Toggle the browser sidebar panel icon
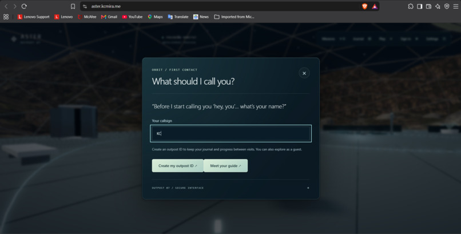The image size is (461, 234). pos(420,6)
